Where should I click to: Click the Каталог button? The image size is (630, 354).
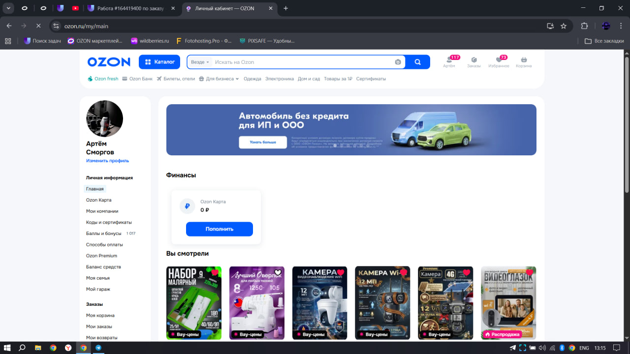(159, 62)
